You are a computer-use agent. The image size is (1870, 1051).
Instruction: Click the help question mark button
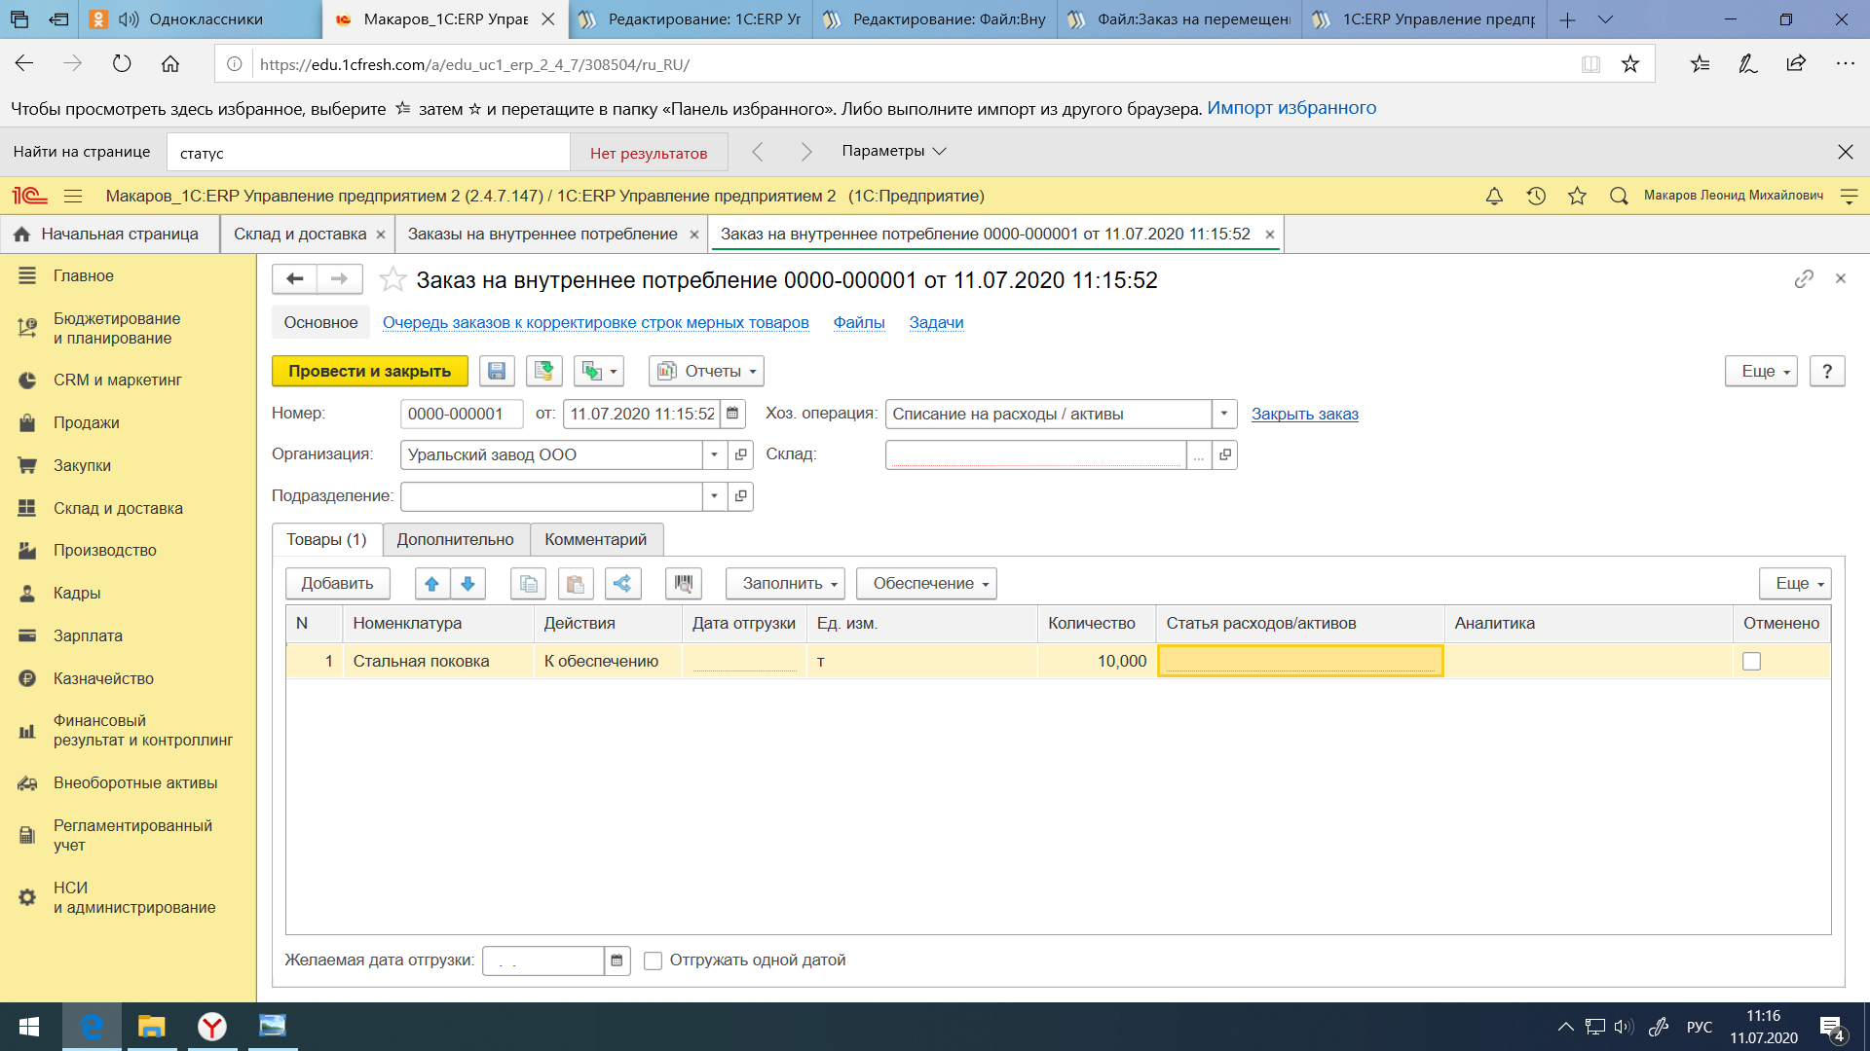pos(1827,371)
